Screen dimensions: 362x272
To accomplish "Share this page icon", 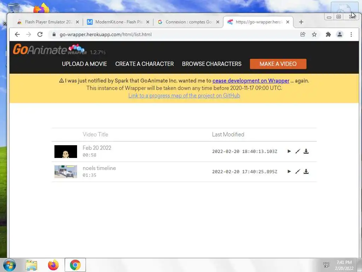I will (x=303, y=34).
